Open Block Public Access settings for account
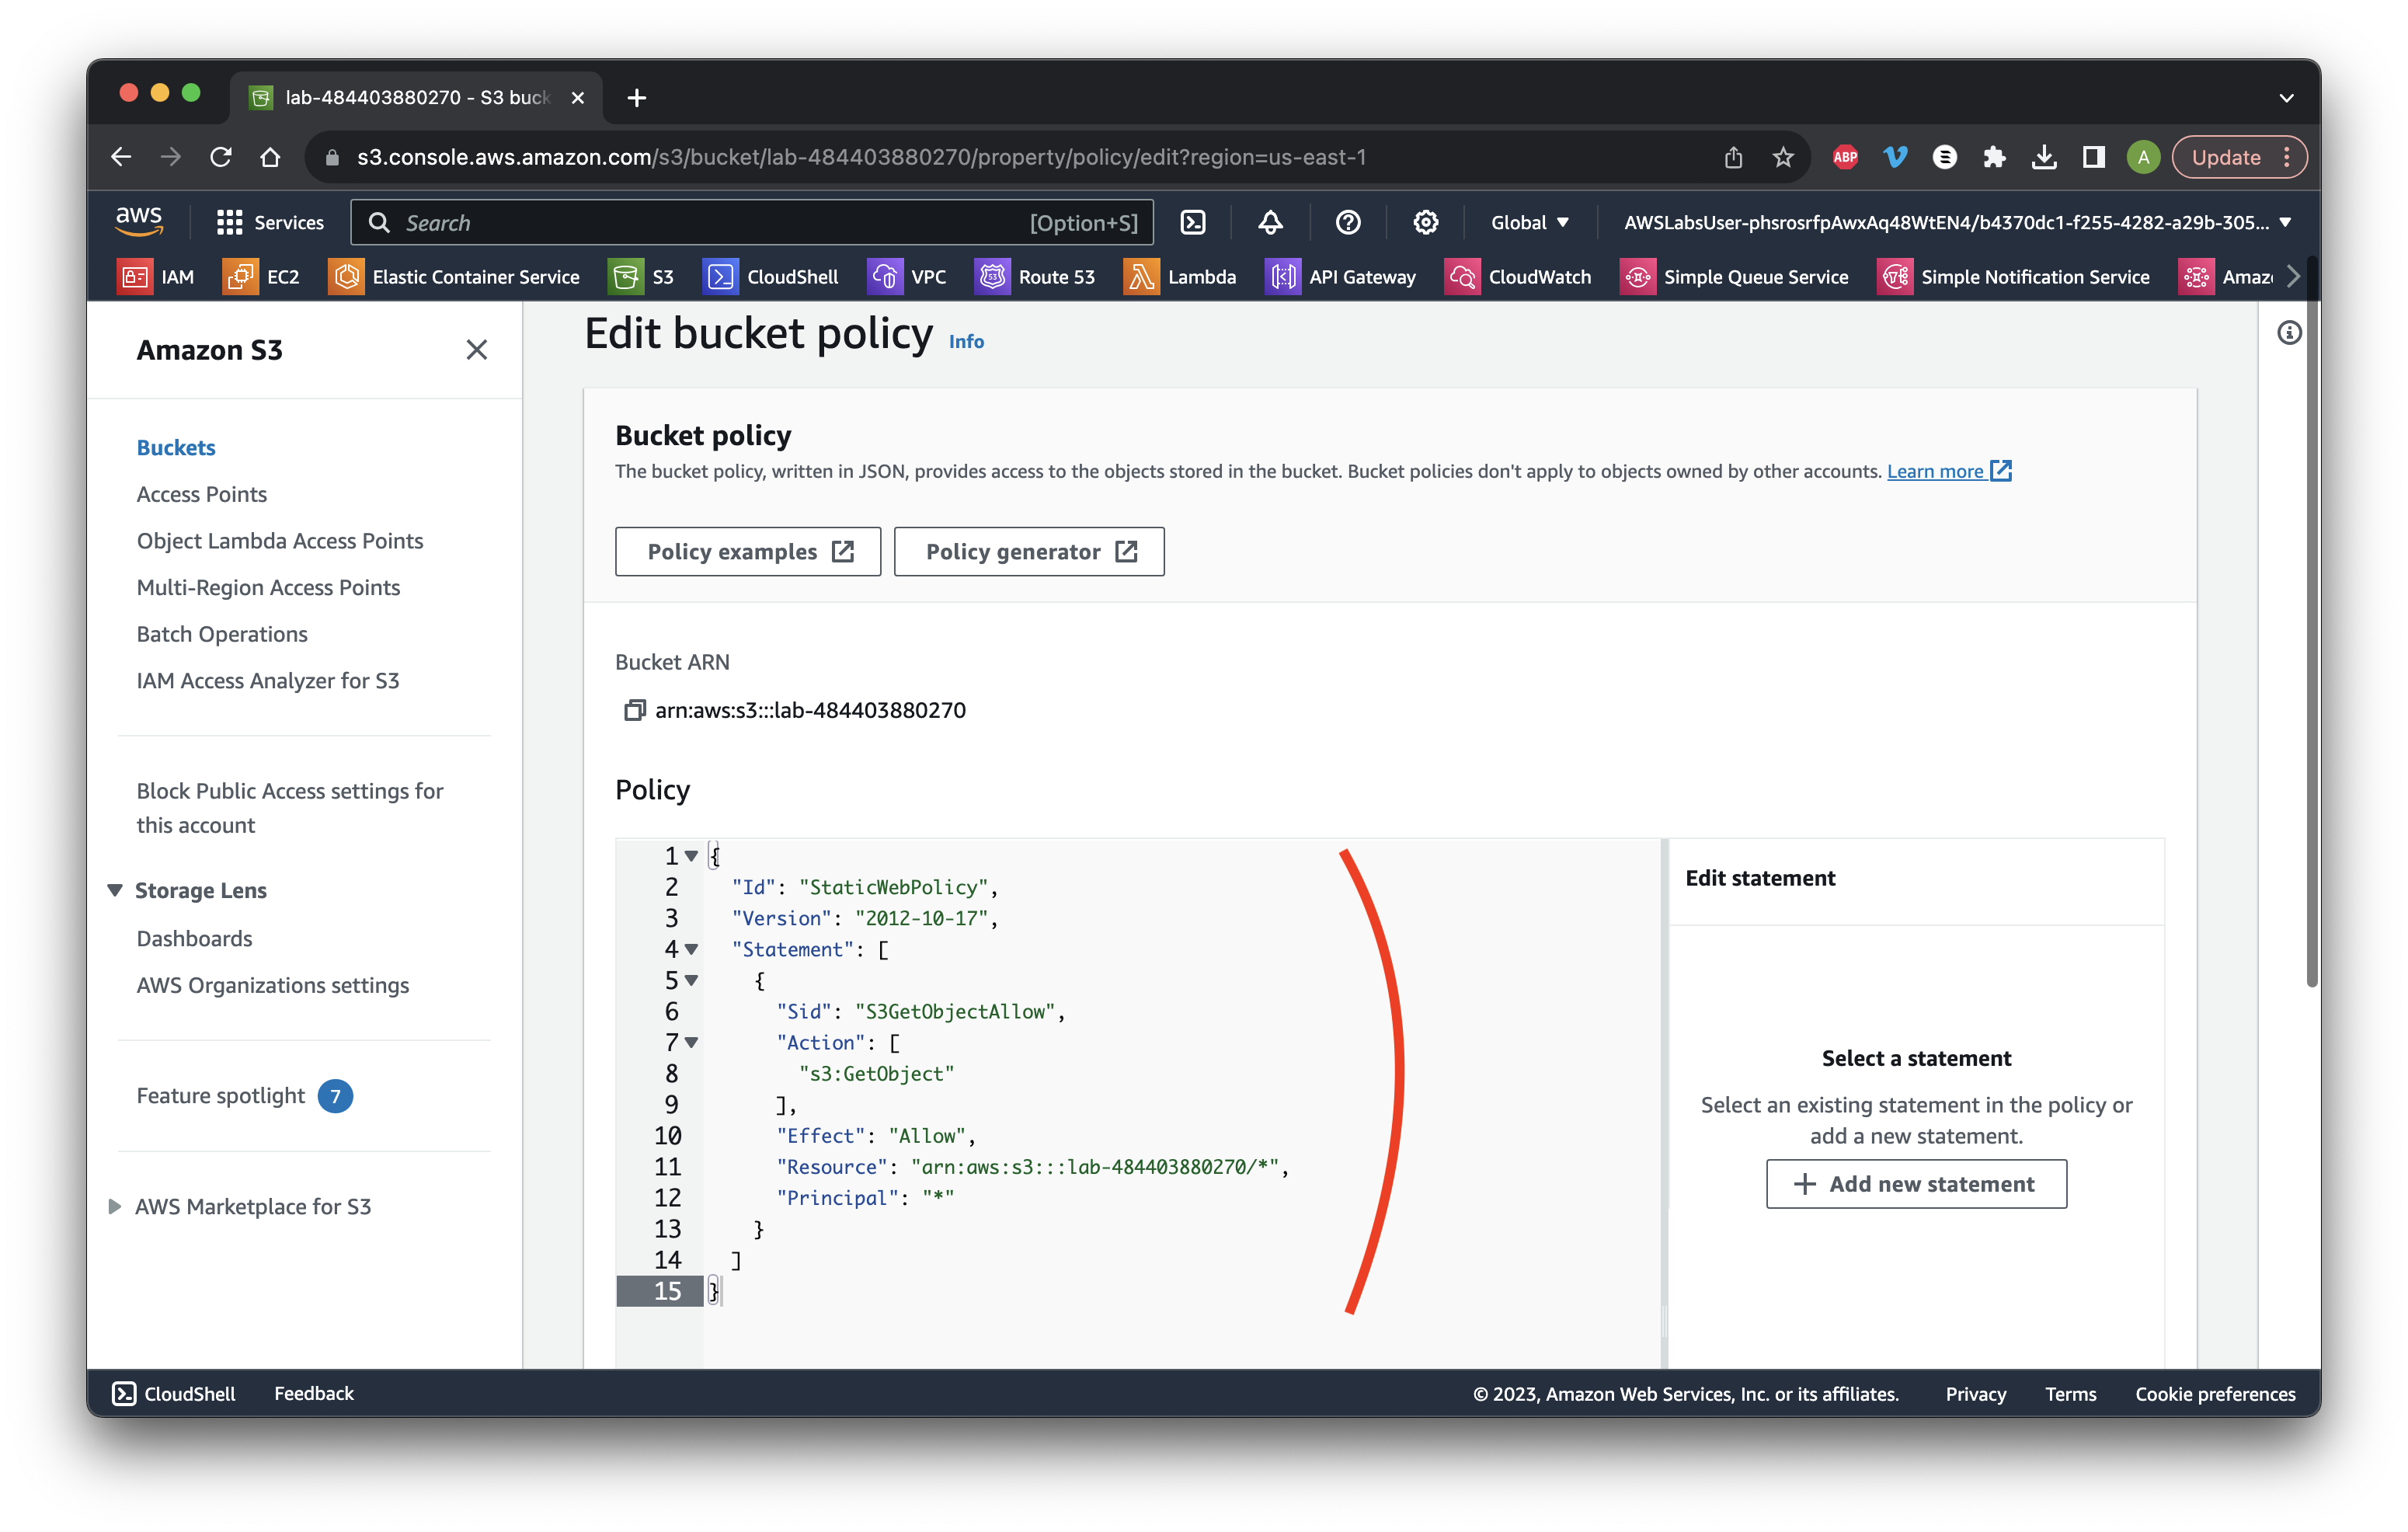This screenshot has width=2408, height=1532. click(290, 808)
